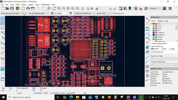Open the F.Cu active layer dropdown
This screenshot has width=178, height=100.
coord(59,13)
